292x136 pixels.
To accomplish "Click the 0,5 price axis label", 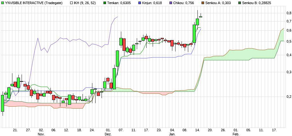I will [x=289, y=41].
